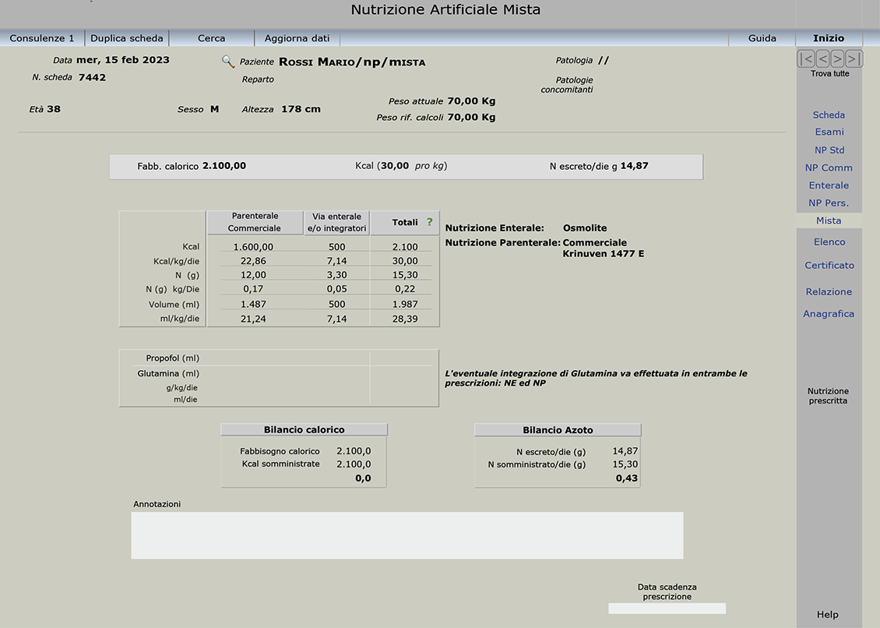
Task: Click the Bilancio calorico panel header
Action: (x=304, y=430)
